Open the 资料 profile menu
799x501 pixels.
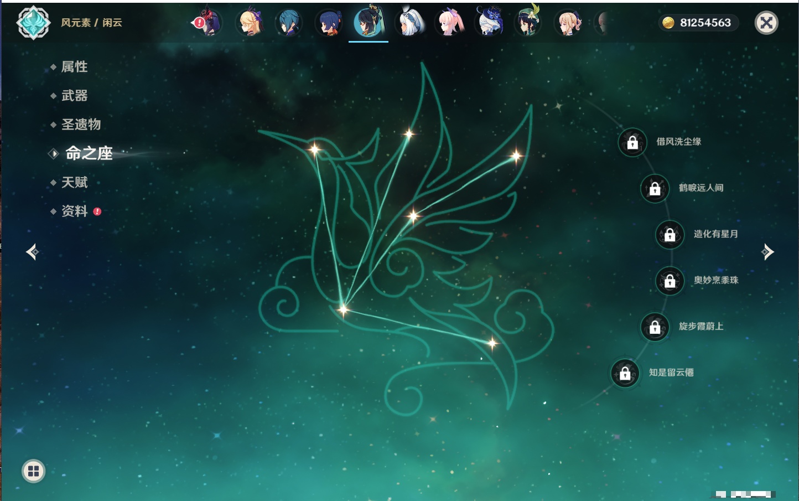[74, 211]
